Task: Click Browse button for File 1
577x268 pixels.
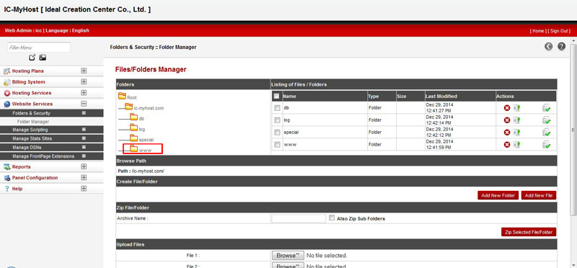Action: pyautogui.click(x=288, y=255)
